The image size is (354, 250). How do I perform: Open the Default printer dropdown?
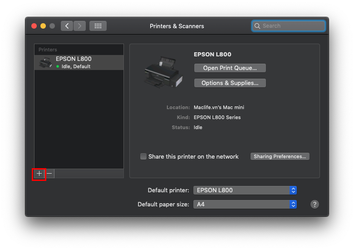pos(245,190)
